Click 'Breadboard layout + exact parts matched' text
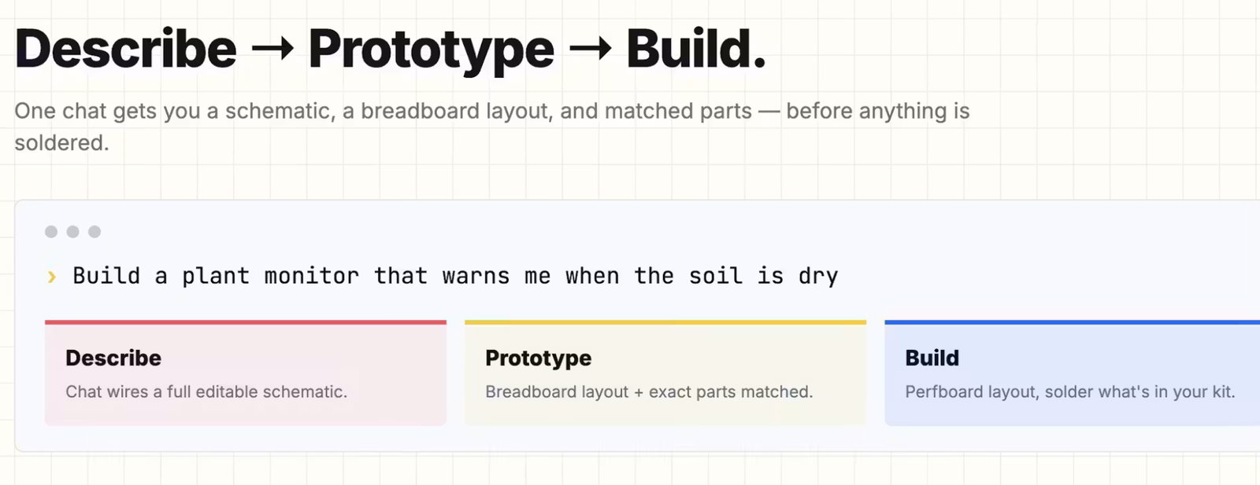 [x=649, y=391]
